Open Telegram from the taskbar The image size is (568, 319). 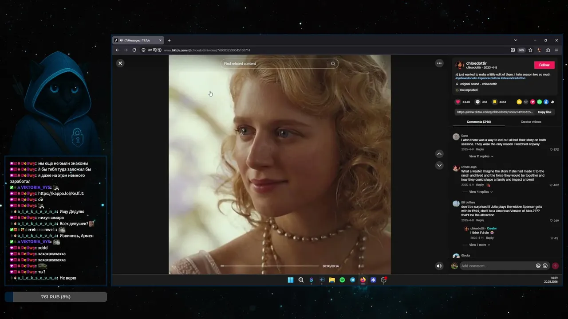353,280
